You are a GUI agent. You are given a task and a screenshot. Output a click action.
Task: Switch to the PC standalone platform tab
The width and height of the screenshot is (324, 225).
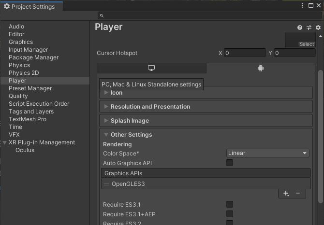[x=151, y=68]
